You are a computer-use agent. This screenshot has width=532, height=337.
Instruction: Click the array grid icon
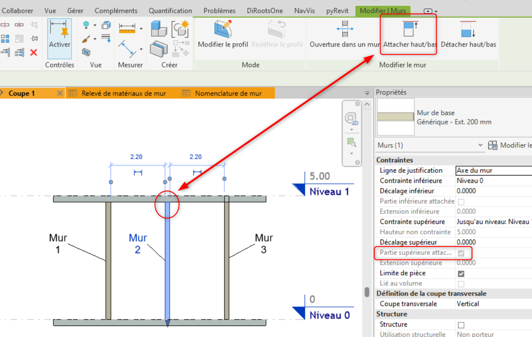pos(5,39)
